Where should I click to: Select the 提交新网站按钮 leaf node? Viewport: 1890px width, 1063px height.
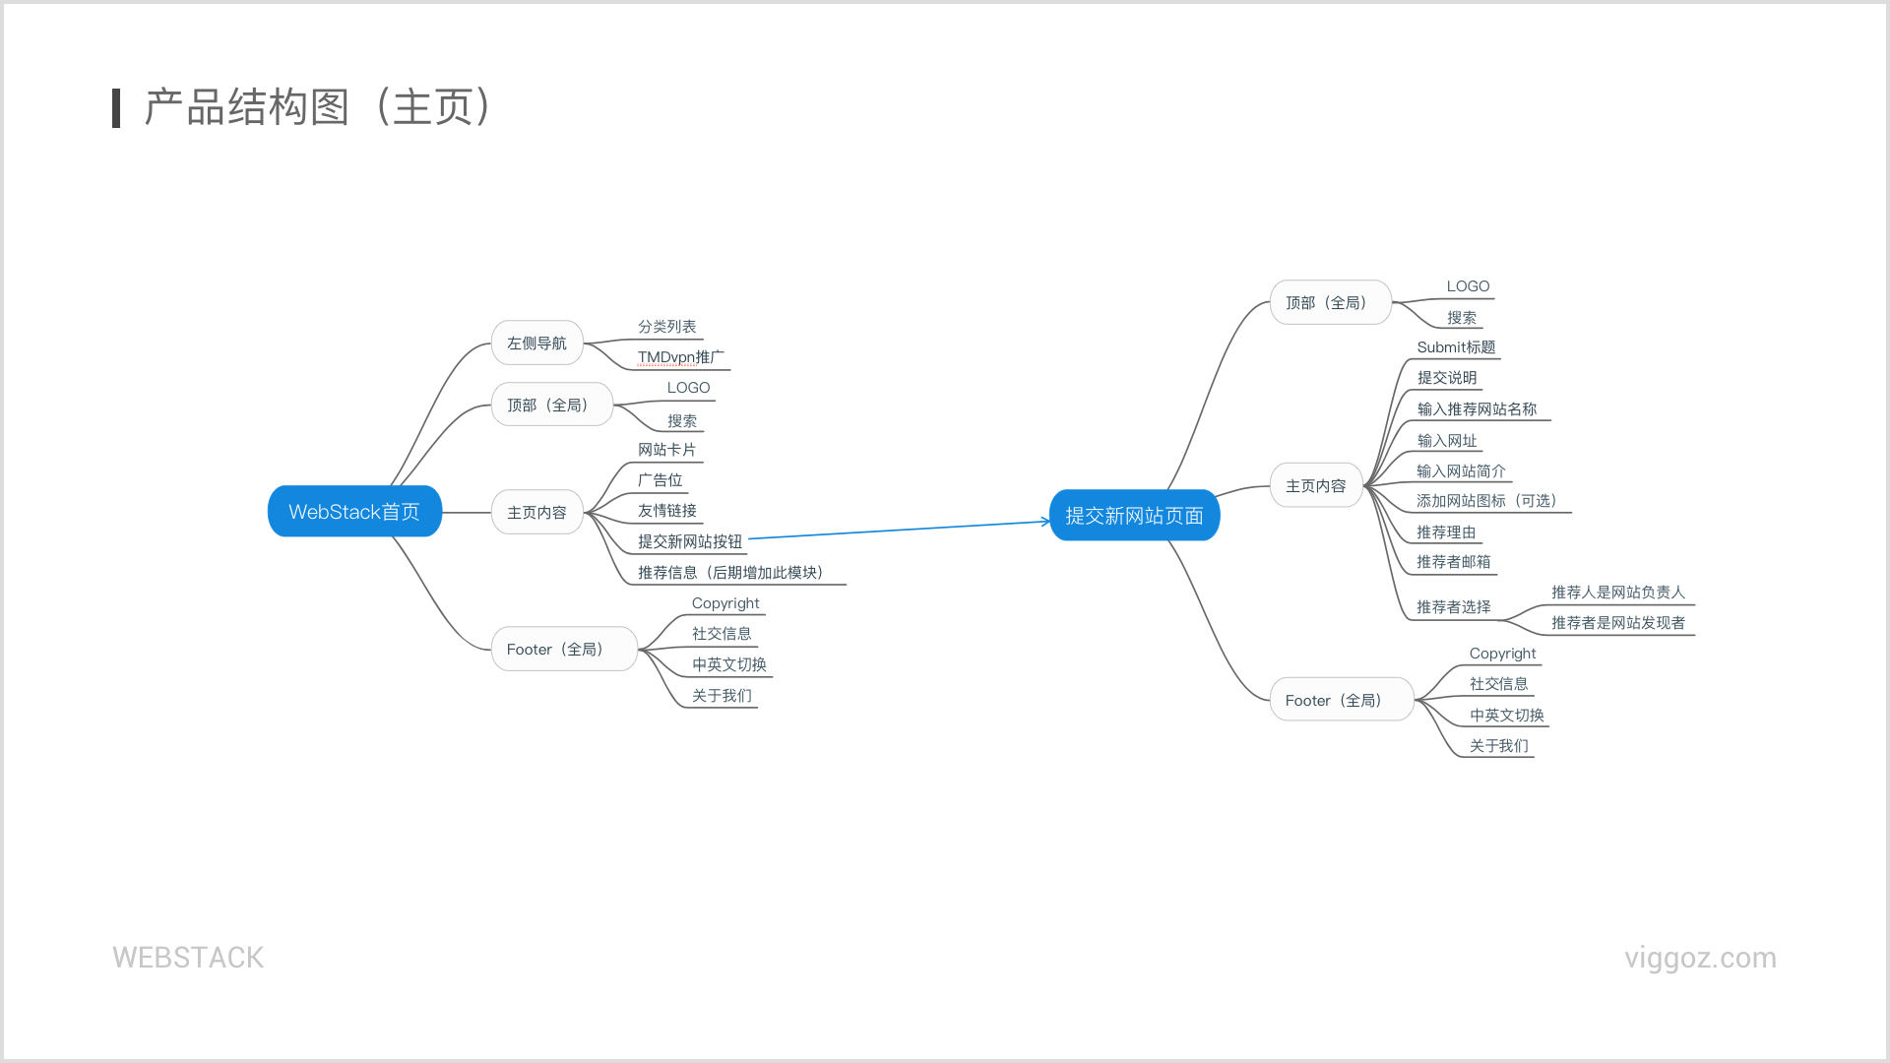click(x=689, y=542)
